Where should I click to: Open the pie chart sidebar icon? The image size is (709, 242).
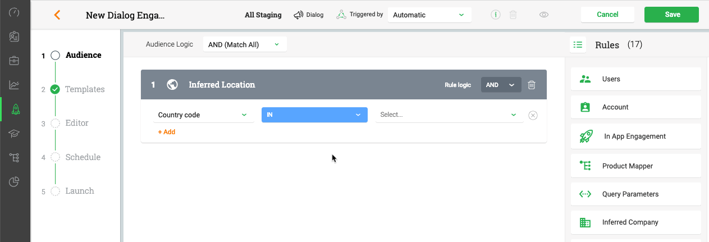[15, 181]
